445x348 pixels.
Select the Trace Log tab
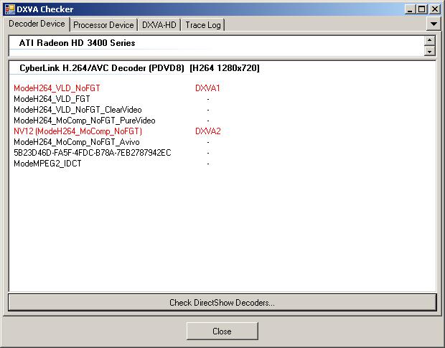pos(204,25)
